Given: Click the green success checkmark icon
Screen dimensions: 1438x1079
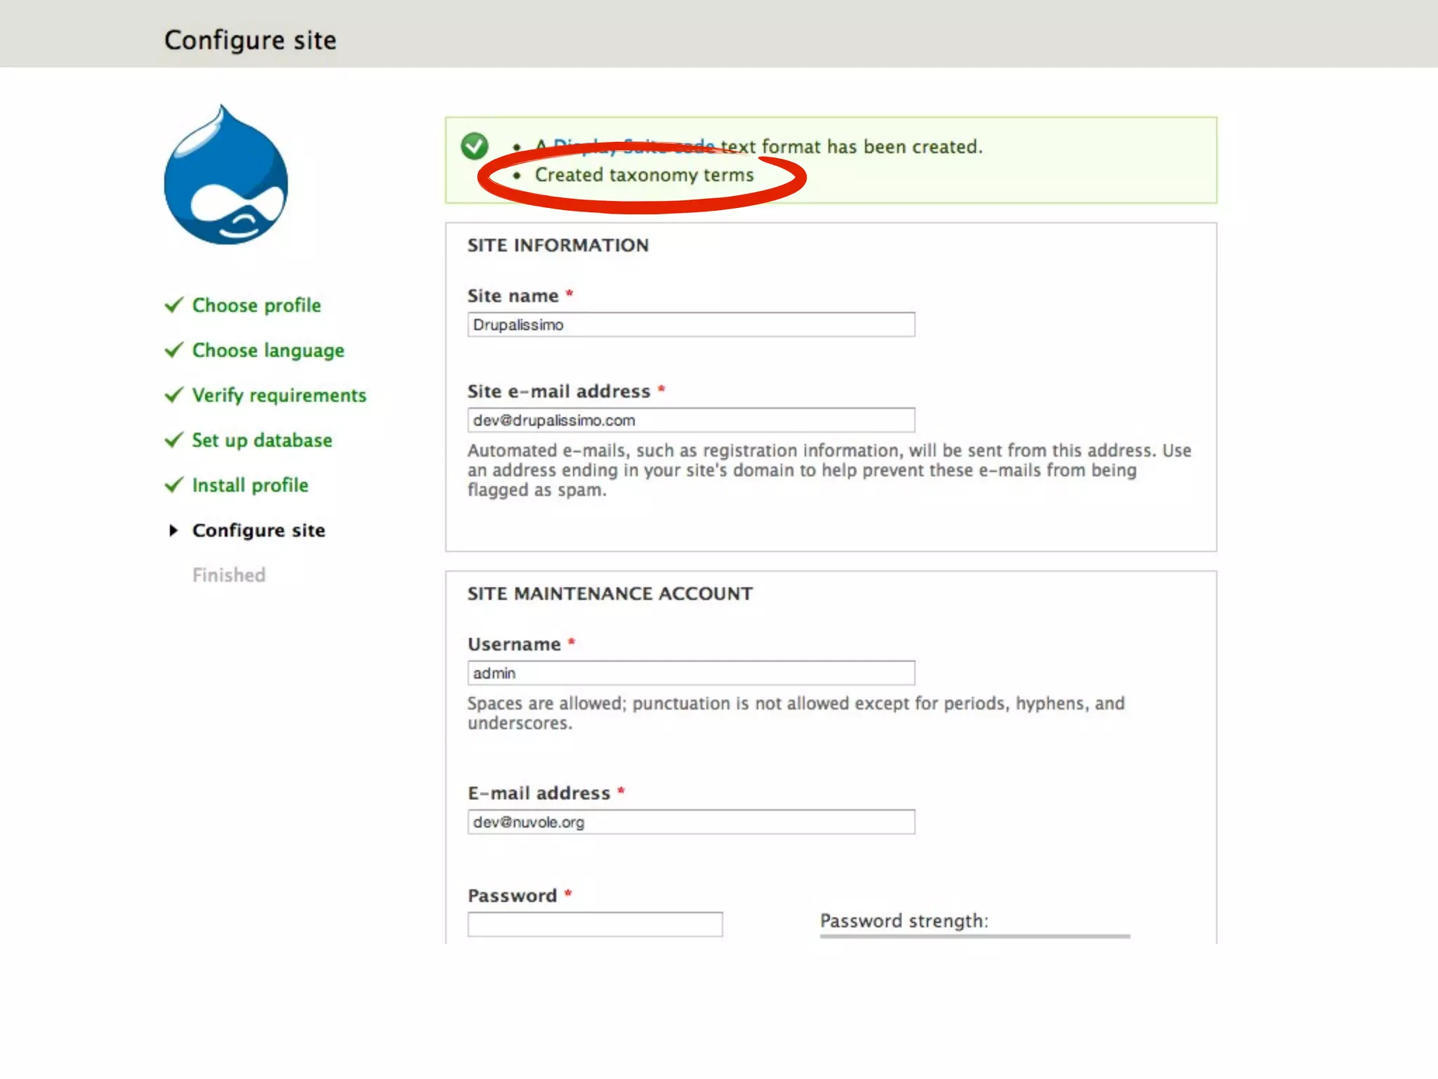Looking at the screenshot, I should pyautogui.click(x=475, y=146).
